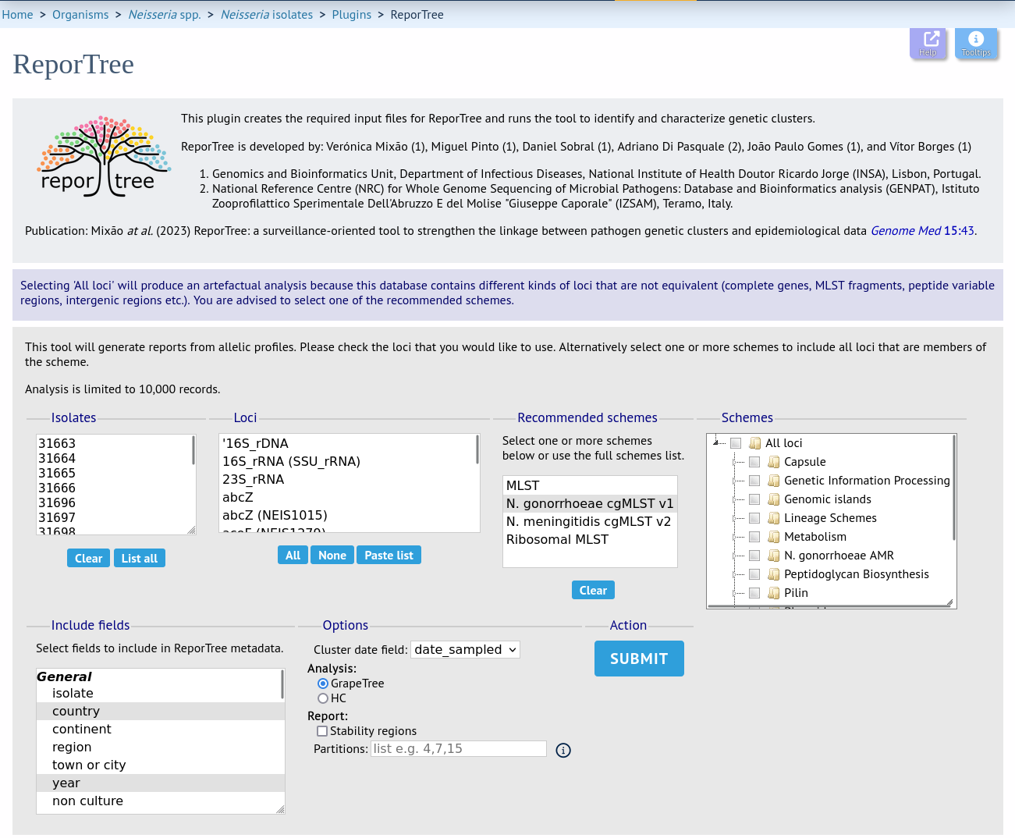Open the Organisms breadcrumb link

[80, 15]
